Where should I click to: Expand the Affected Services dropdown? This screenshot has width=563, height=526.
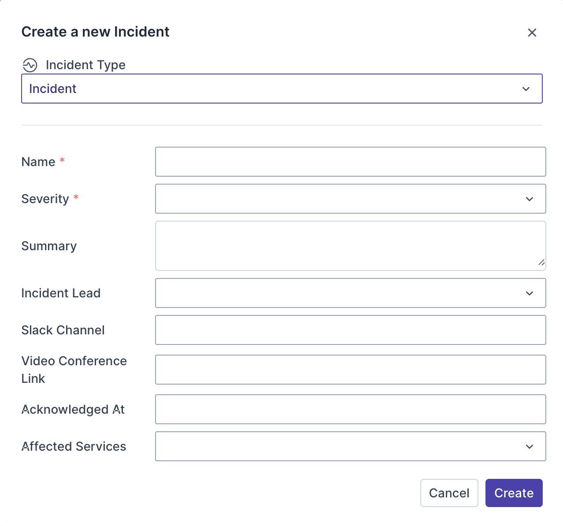(350, 446)
